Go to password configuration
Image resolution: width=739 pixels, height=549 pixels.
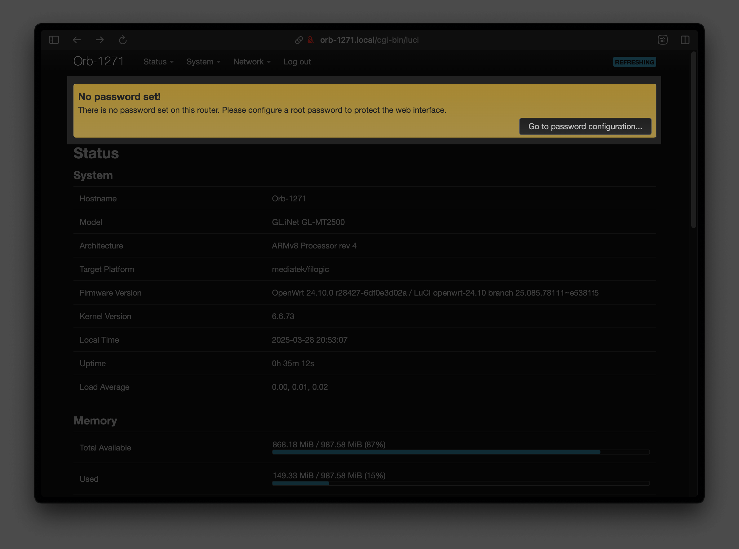point(585,127)
